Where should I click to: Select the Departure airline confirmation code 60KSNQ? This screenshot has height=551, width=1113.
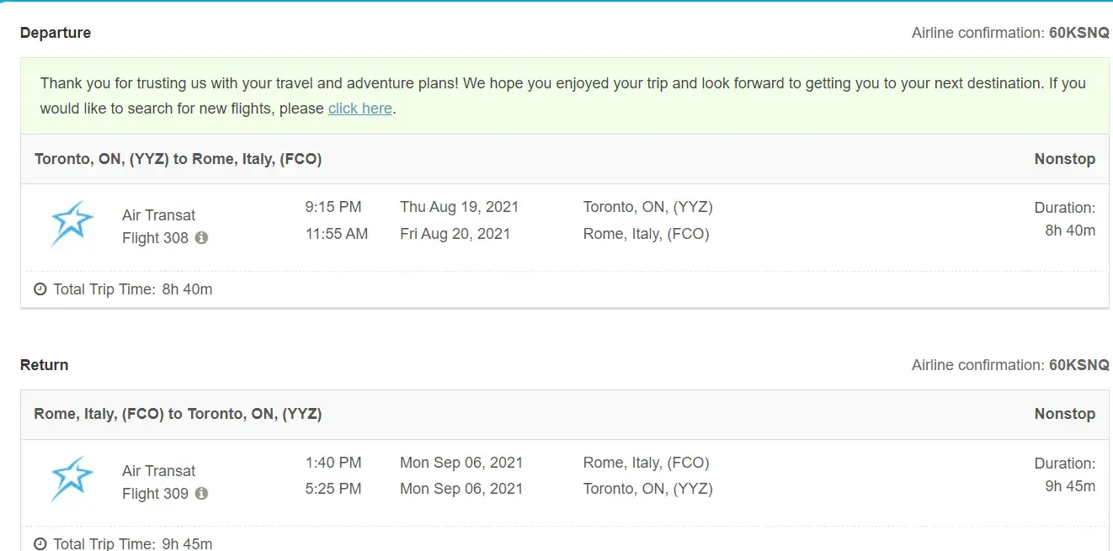point(1078,33)
